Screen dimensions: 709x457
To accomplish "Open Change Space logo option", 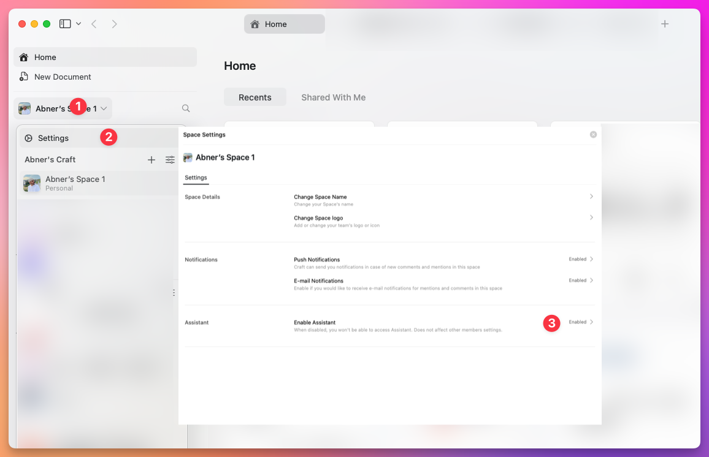I will pos(443,221).
